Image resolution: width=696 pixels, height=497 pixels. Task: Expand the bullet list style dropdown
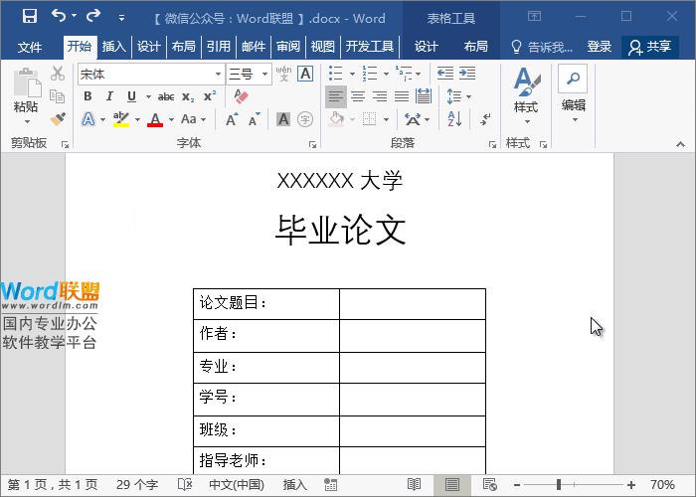click(x=352, y=74)
